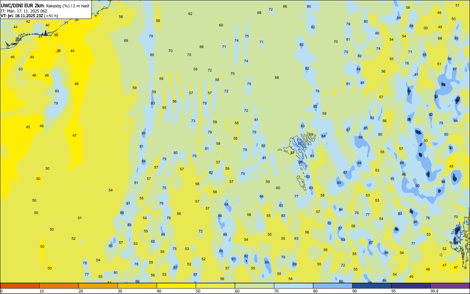Click the '99.9' legend tick label
470x294 pixels.
pos(434,291)
